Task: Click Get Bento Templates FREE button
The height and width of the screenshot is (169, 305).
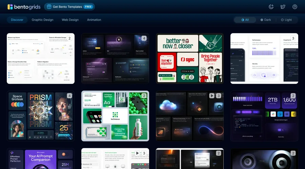Action: [69, 7]
